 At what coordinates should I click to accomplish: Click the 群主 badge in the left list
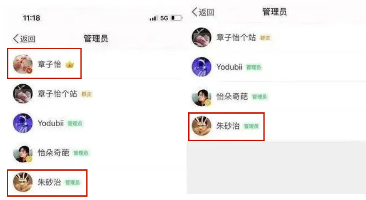coord(86,94)
